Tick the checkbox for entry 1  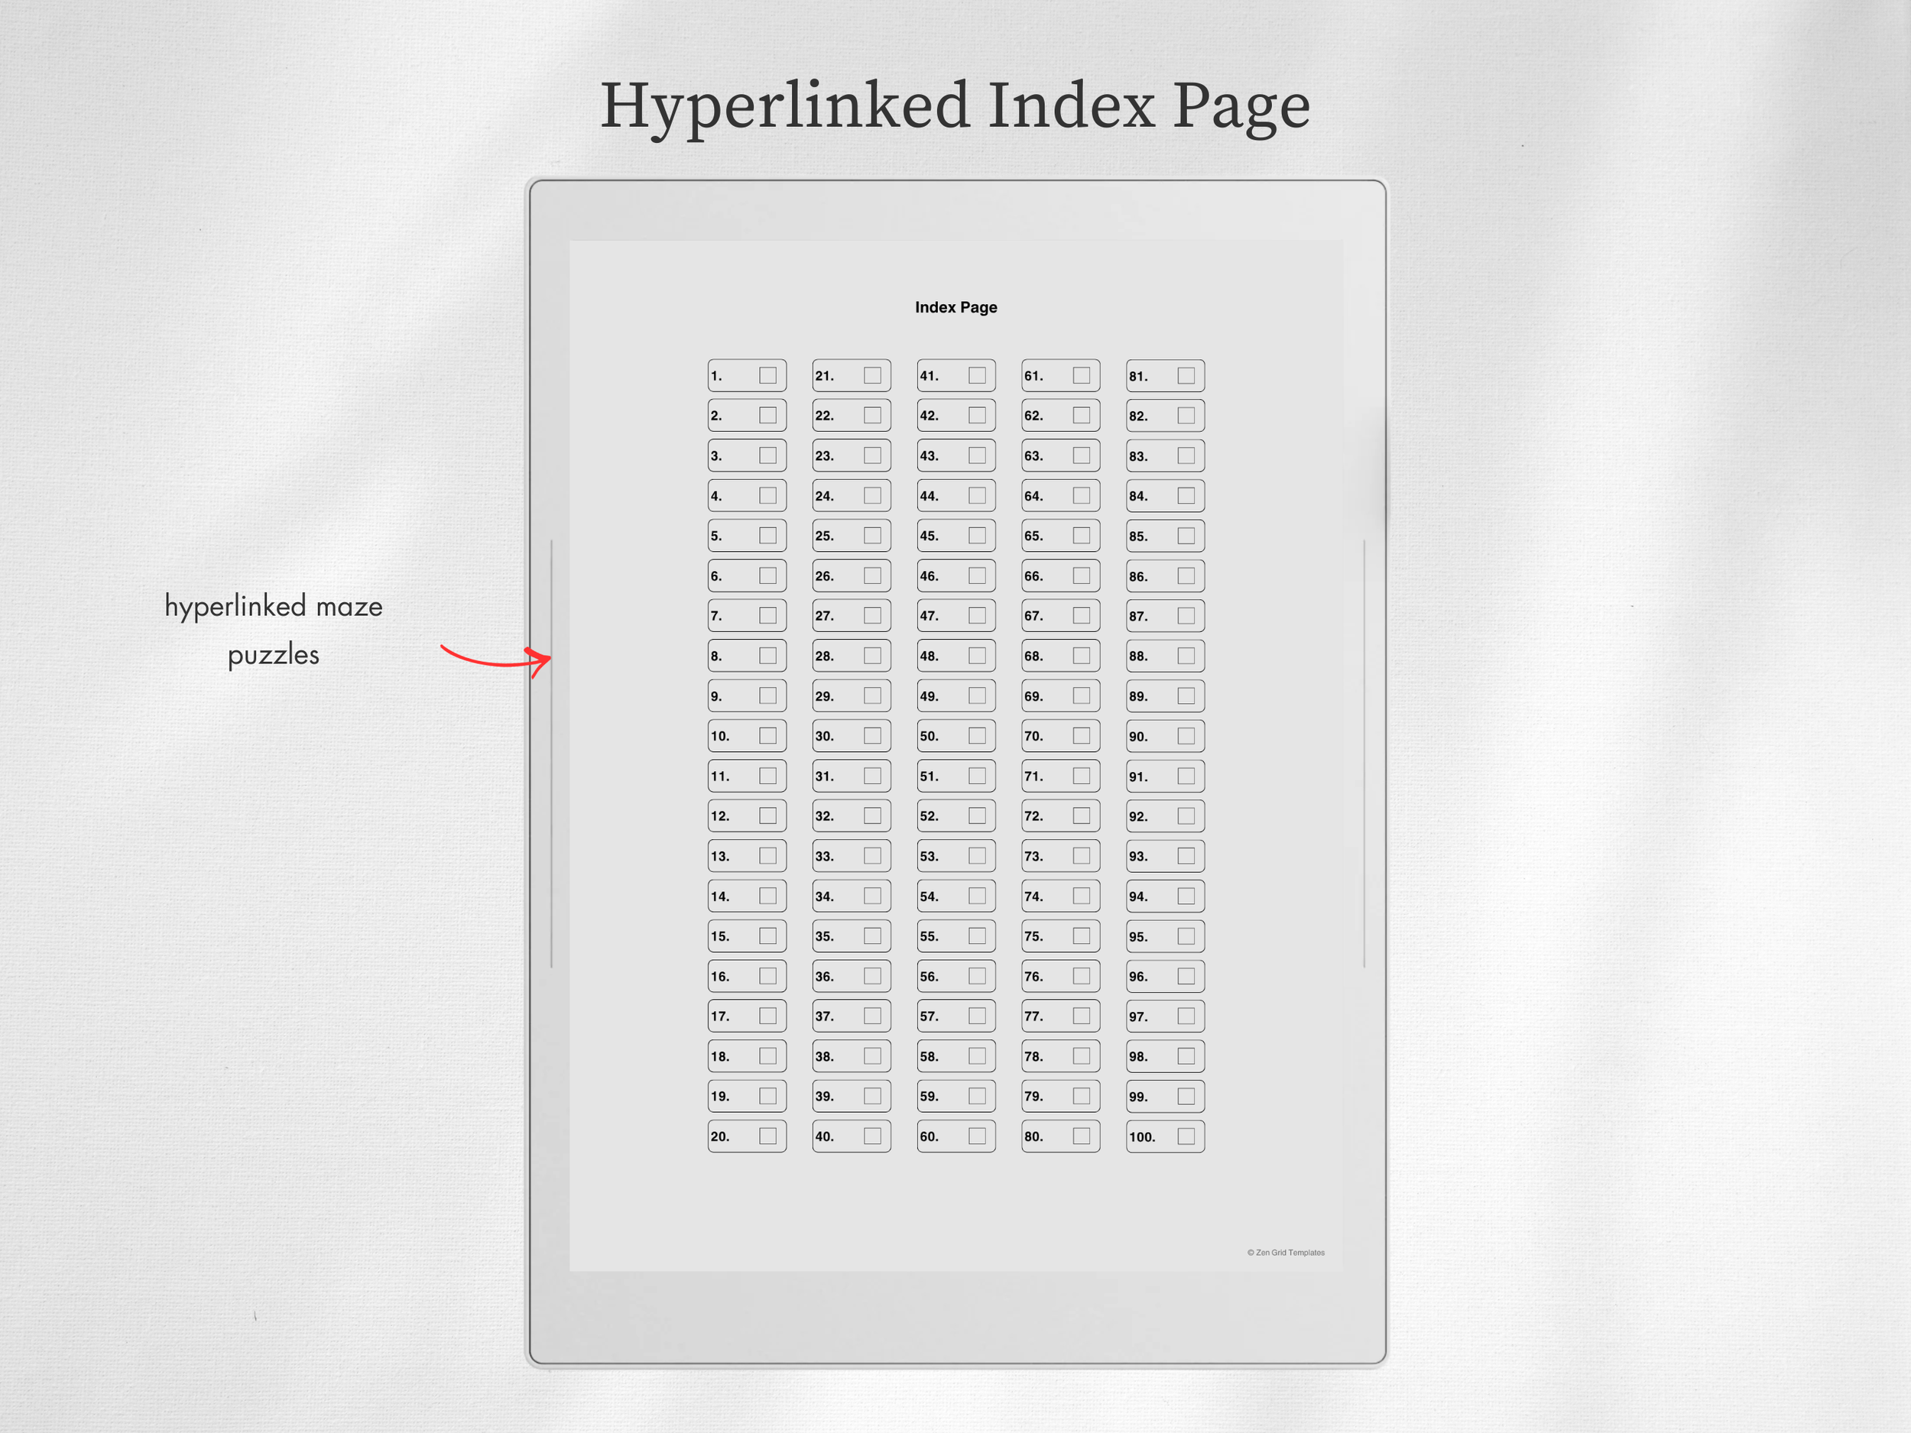tap(768, 376)
